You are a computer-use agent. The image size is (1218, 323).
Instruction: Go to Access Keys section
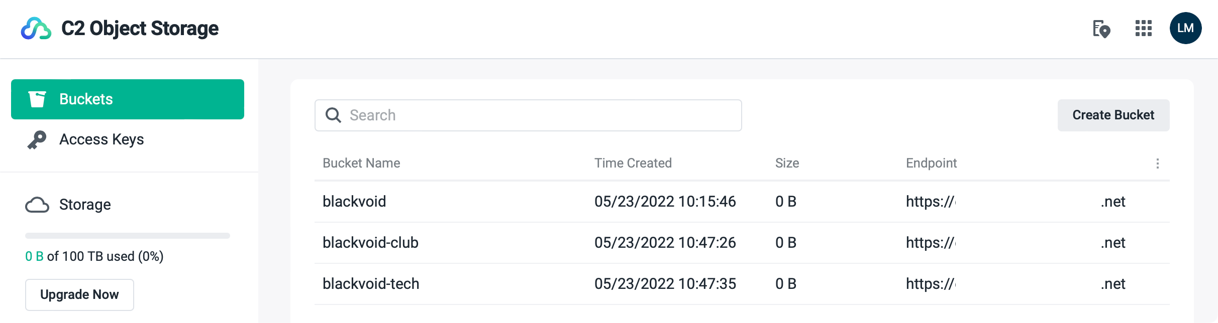point(101,139)
